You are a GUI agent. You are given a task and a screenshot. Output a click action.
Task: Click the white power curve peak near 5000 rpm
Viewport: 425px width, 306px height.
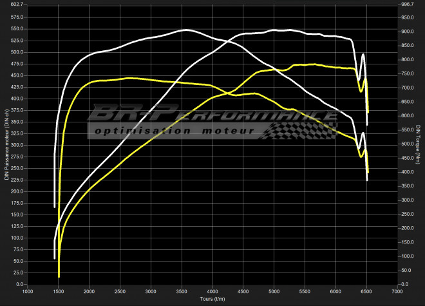275,30
